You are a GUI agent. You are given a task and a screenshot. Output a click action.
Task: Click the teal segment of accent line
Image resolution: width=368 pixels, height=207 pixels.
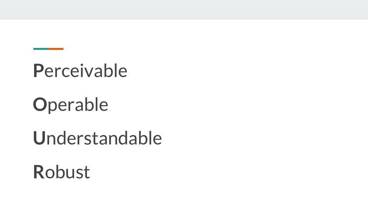point(41,49)
